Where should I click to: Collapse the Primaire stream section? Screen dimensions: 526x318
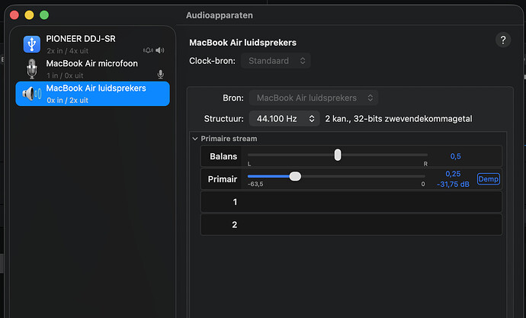[195, 139]
